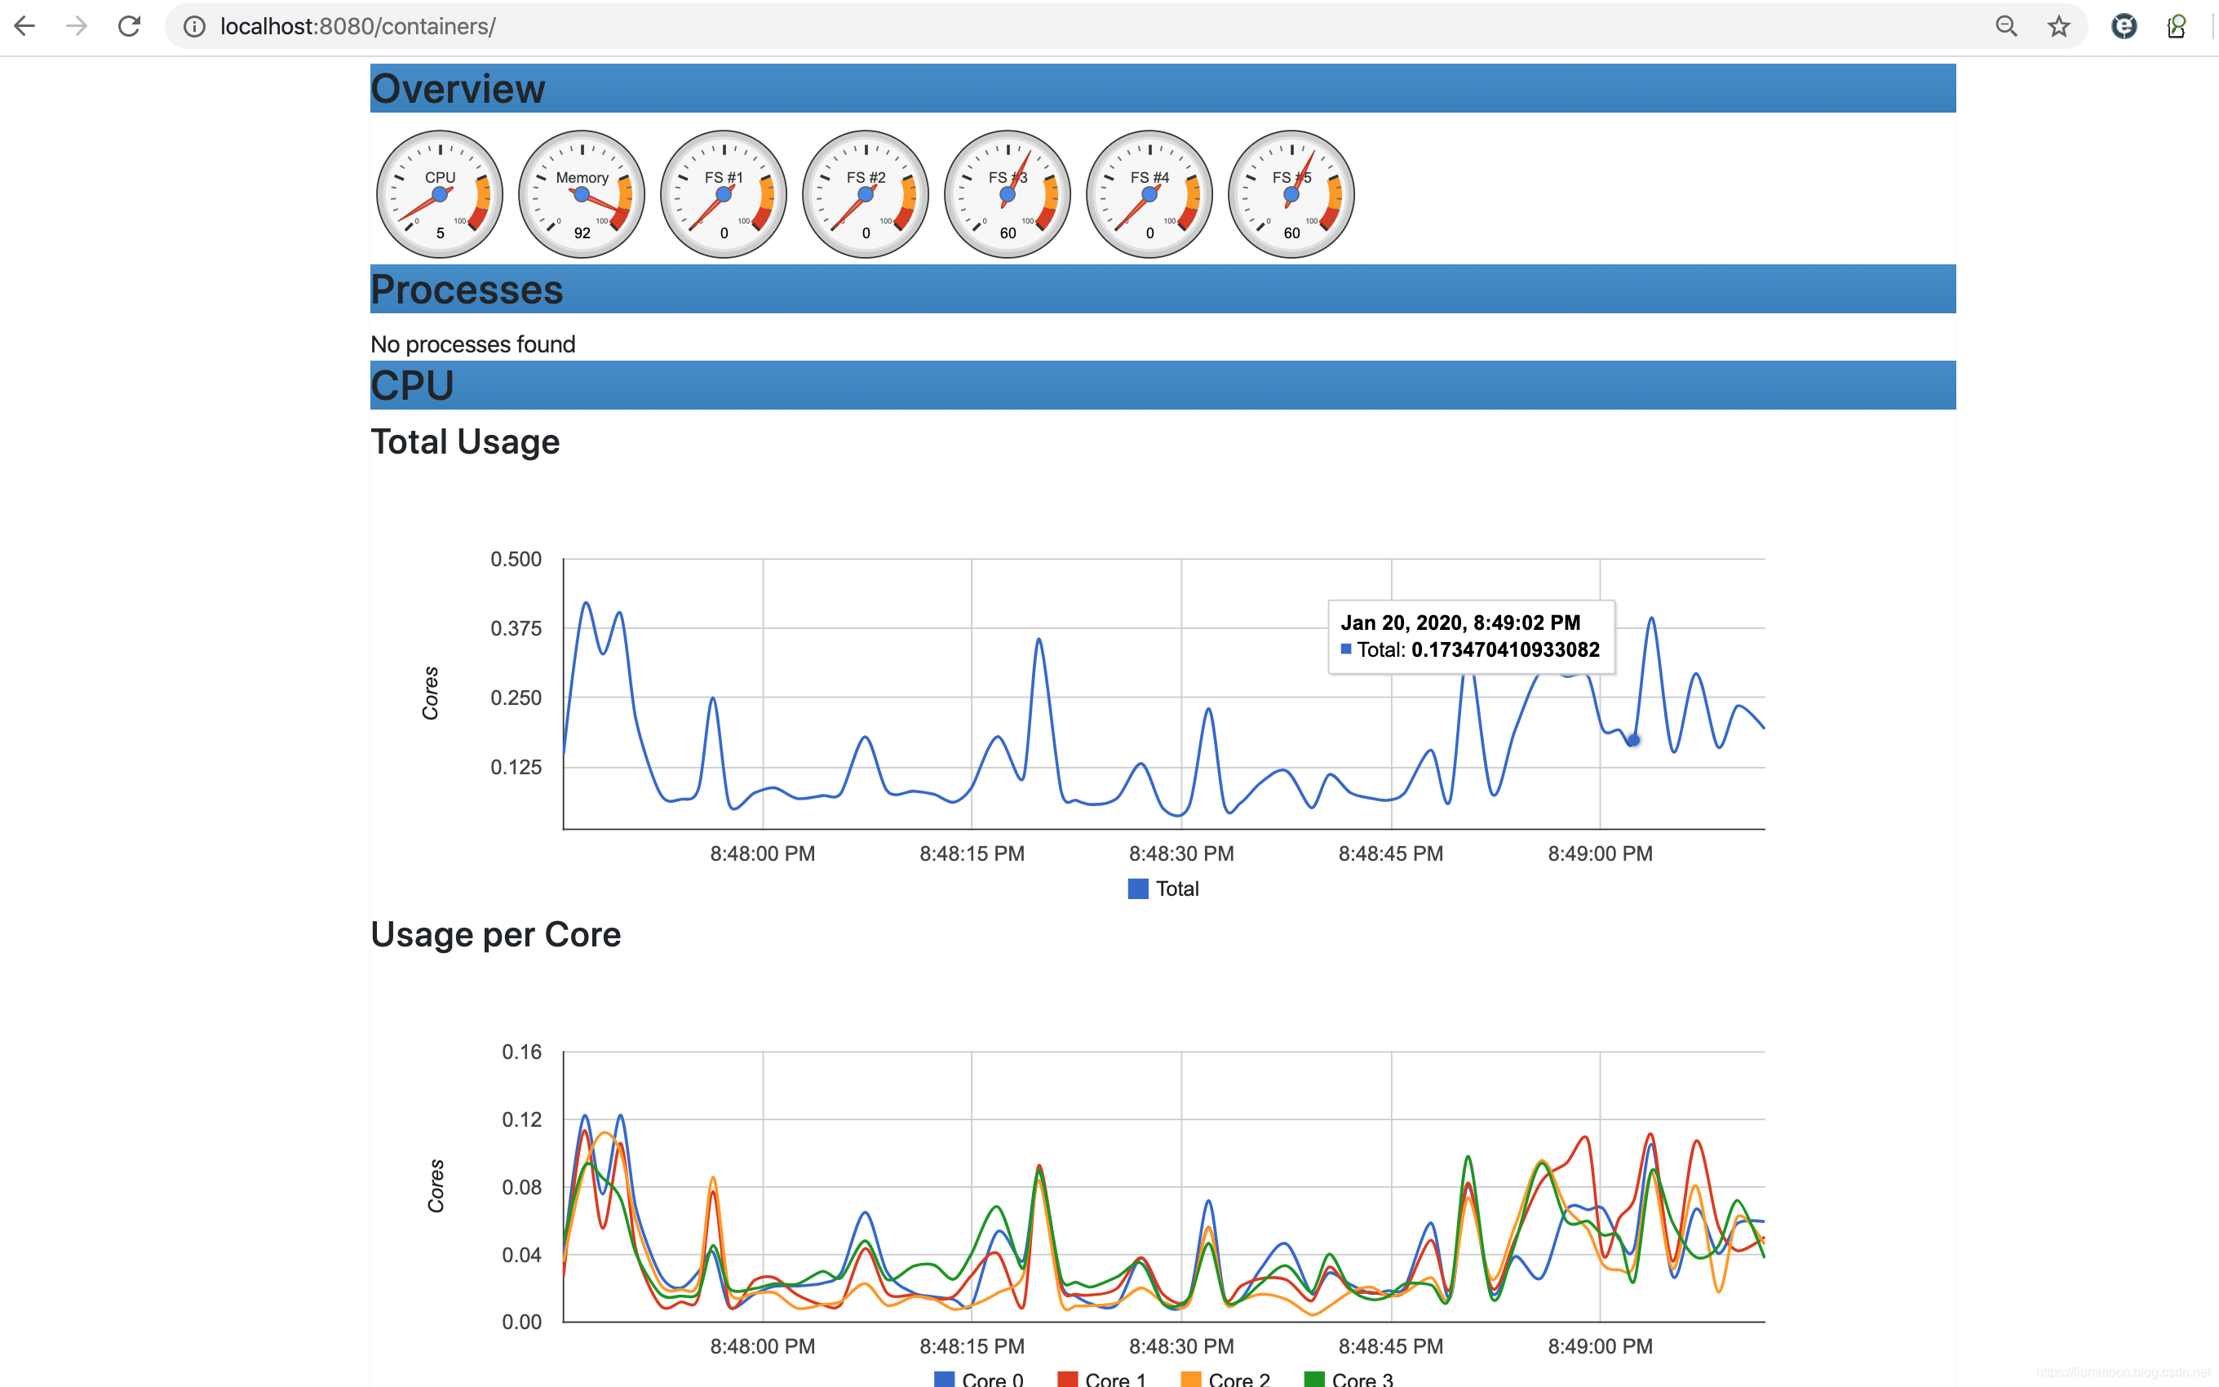Click the browser back arrow

pyautogui.click(x=24, y=27)
